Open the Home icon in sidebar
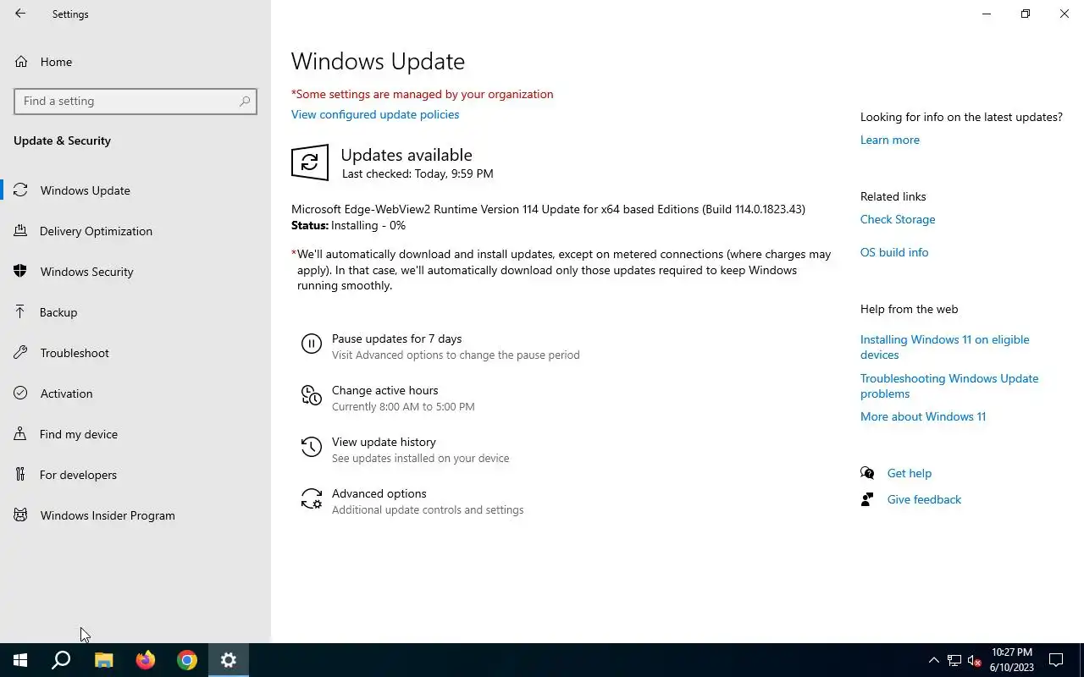Image resolution: width=1084 pixels, height=677 pixels. (21, 62)
